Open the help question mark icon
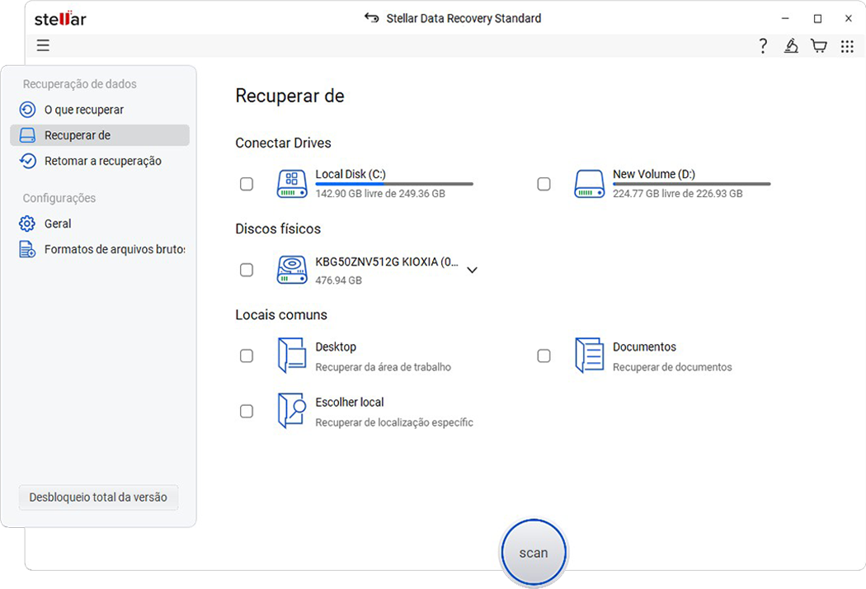 pos(763,46)
